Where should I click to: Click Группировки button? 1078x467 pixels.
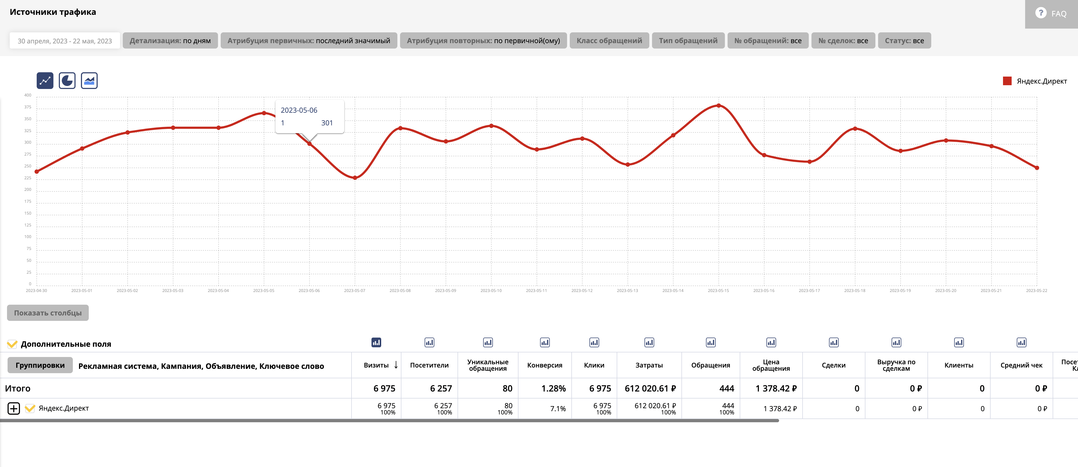40,365
